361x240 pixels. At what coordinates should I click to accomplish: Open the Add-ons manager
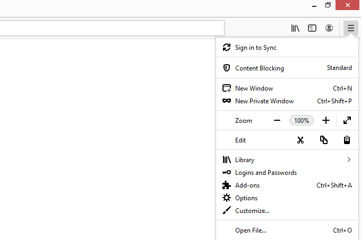click(287, 185)
